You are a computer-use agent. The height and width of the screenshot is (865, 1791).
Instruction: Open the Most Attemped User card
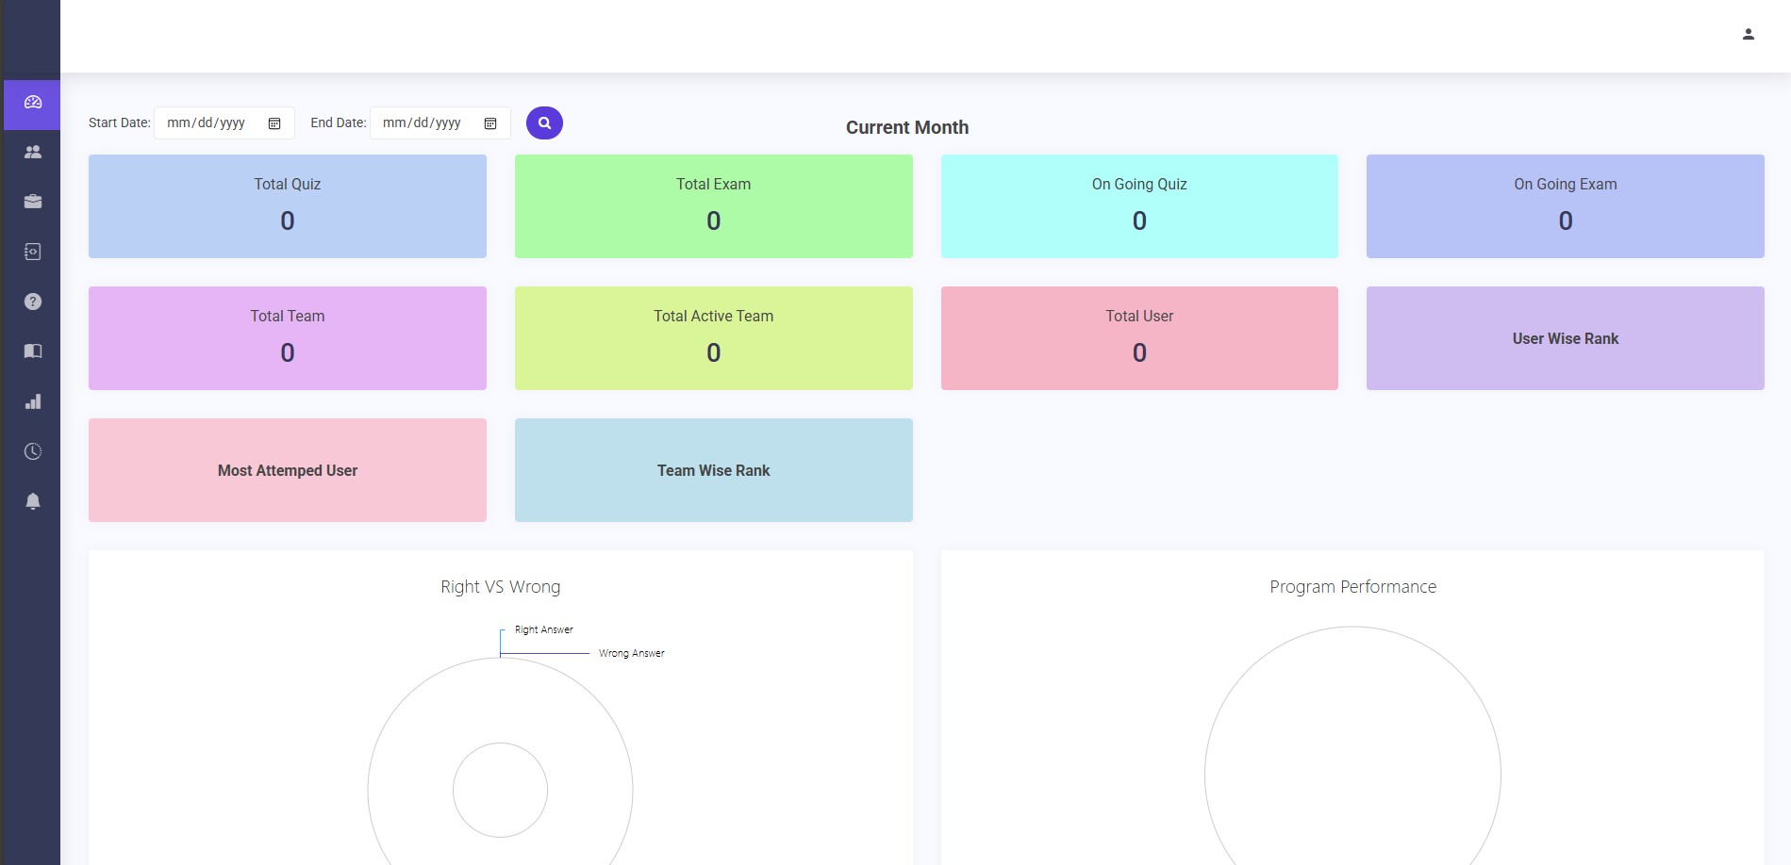(x=288, y=470)
